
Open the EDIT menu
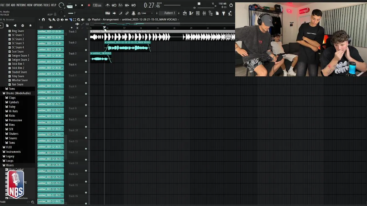coord(8,5)
